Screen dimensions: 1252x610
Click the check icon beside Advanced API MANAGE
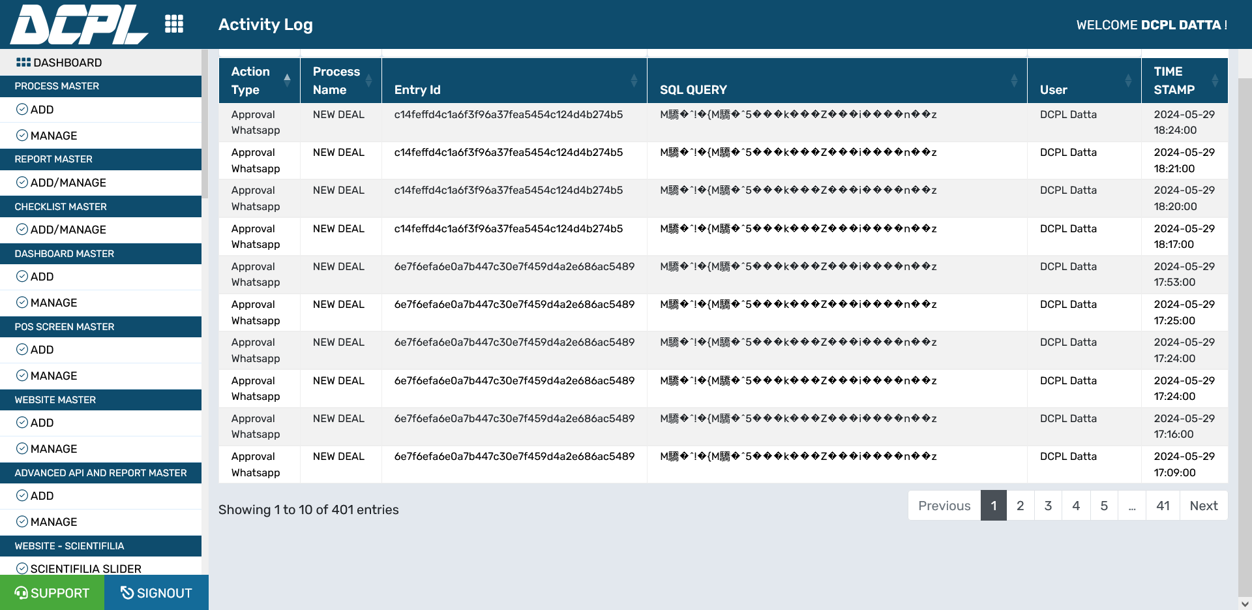[x=22, y=522]
